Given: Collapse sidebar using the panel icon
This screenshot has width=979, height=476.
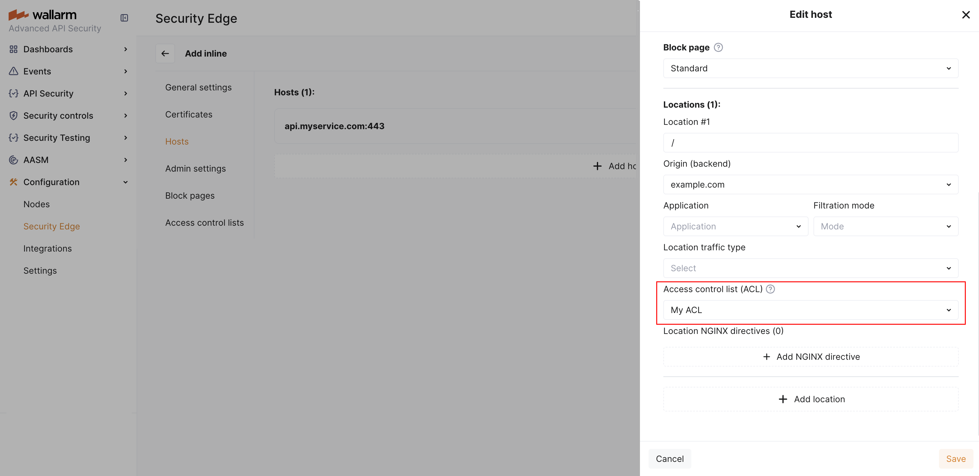Looking at the screenshot, I should pyautogui.click(x=124, y=18).
